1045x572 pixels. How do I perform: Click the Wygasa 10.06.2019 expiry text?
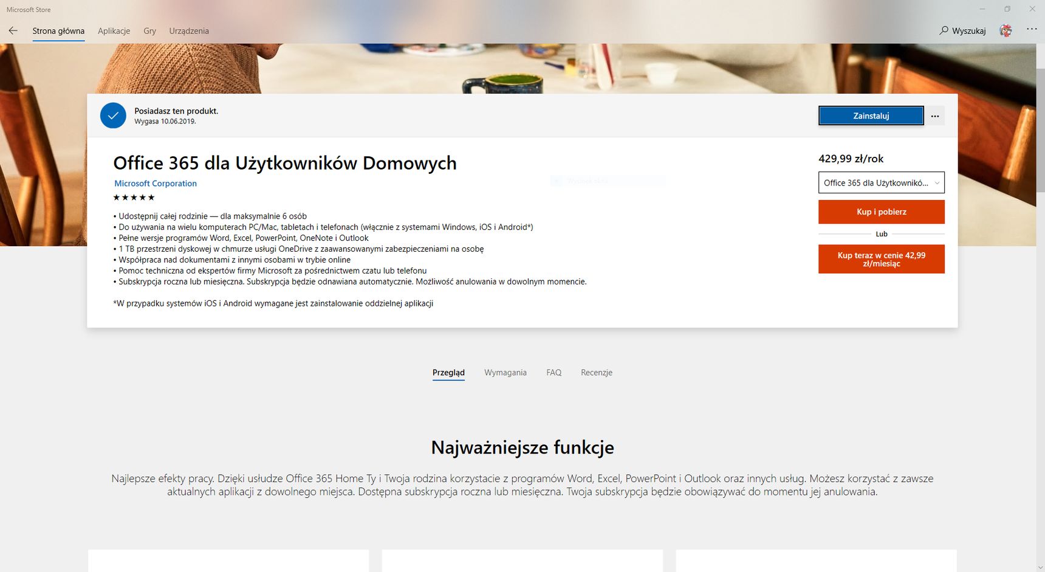[x=165, y=122]
